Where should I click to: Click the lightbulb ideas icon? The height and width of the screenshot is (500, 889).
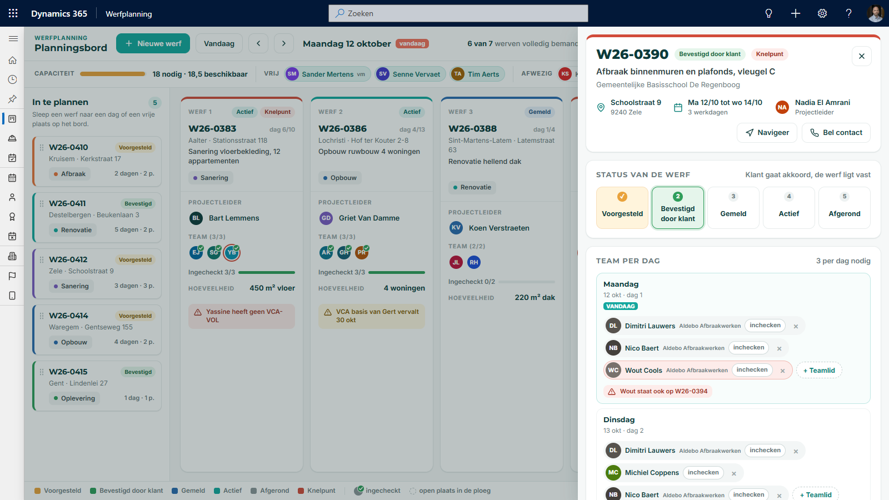[x=769, y=13]
